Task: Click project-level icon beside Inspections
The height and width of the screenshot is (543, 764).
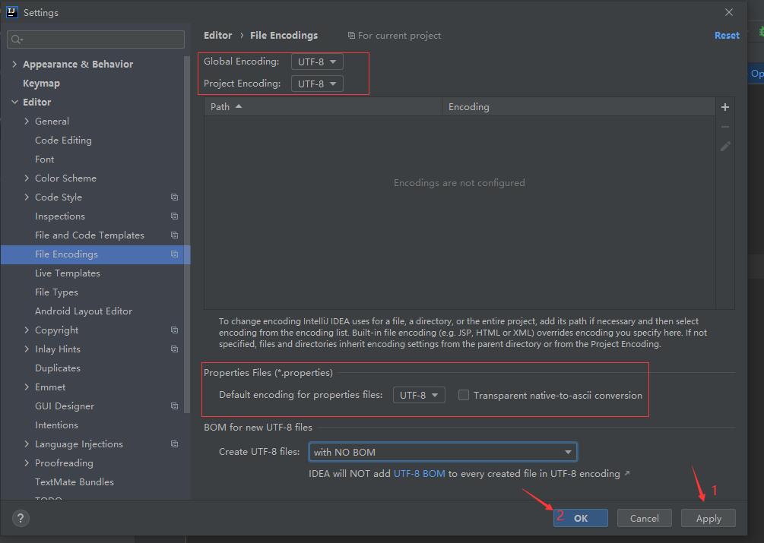Action: click(x=174, y=216)
